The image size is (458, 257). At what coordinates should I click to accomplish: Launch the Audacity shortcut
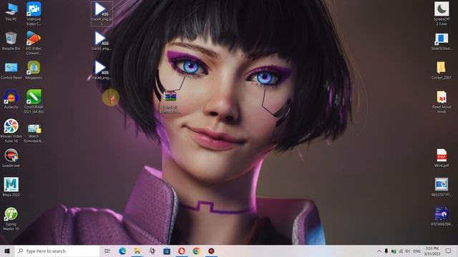point(11,100)
